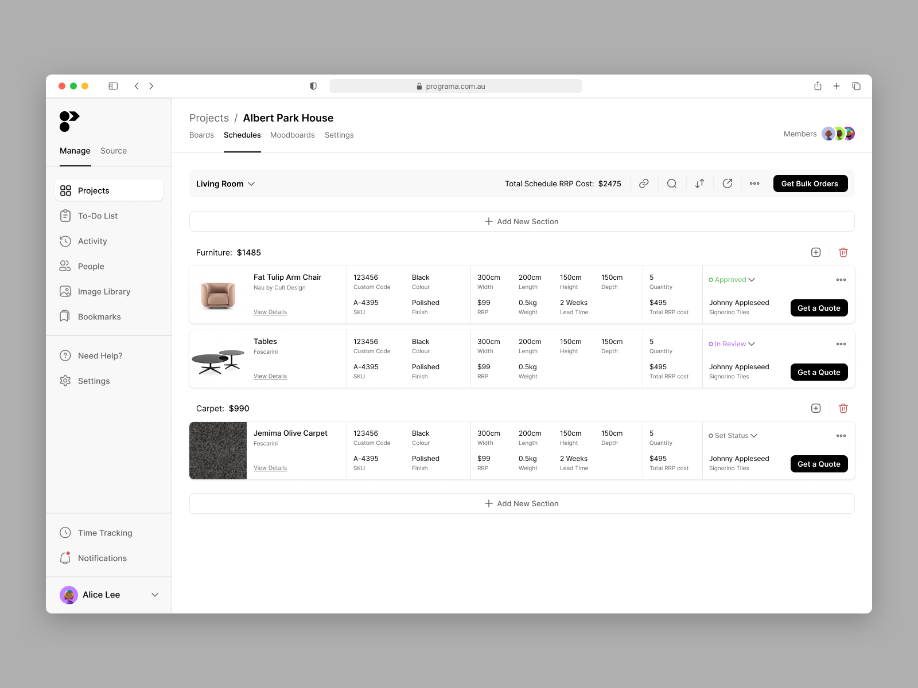The image size is (918, 688).
Task: Switch to the Source tab
Action: (x=114, y=151)
